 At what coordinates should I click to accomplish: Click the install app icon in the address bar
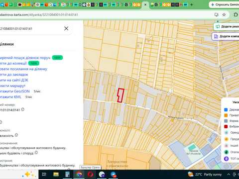coord(217,14)
